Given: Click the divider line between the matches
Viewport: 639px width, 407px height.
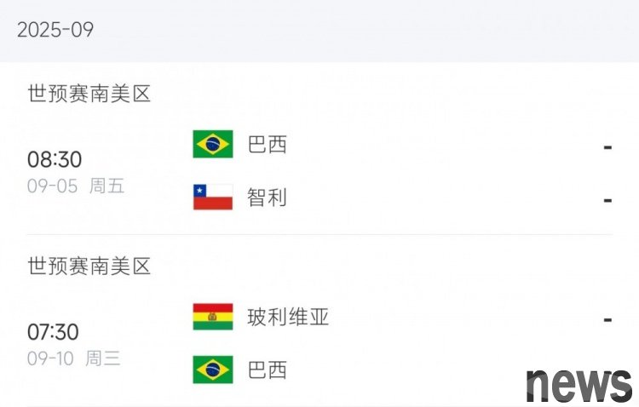Looking at the screenshot, I should pos(319,234).
